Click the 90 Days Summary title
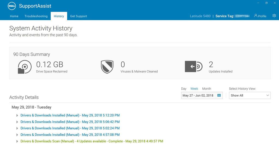Screen dimensions: 279x149 pos(31,54)
